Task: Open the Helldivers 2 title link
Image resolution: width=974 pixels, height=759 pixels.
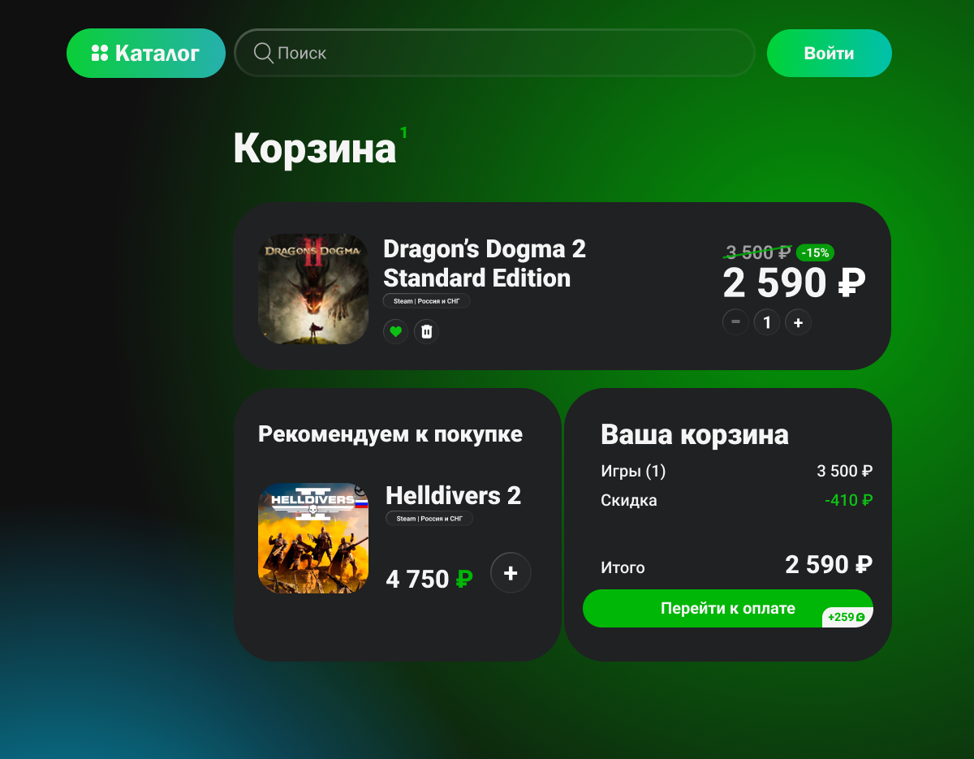Action: [x=453, y=495]
